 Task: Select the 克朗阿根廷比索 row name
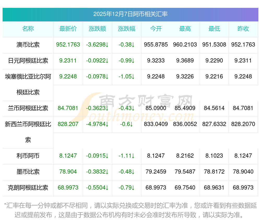(28, 188)
